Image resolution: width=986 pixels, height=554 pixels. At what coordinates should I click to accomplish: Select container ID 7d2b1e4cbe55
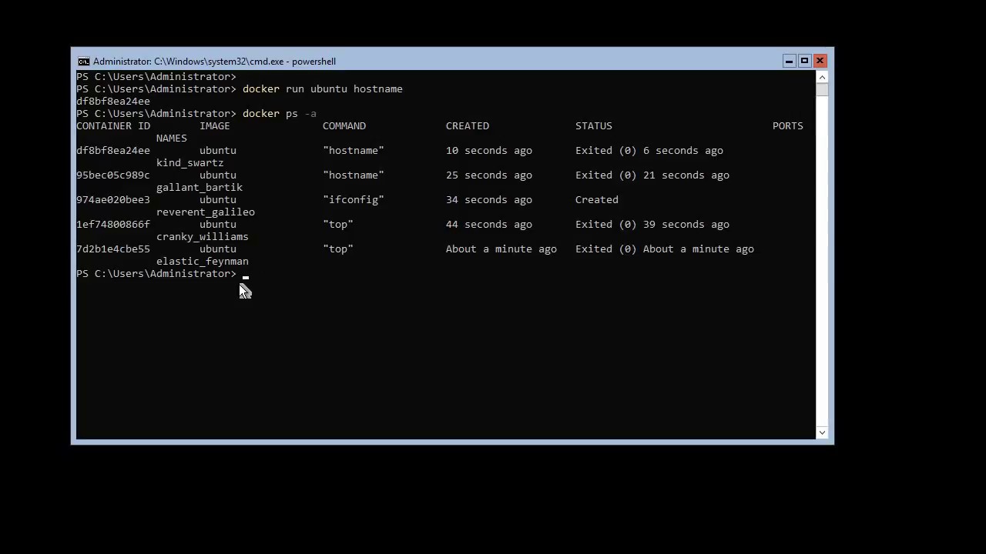pos(113,249)
